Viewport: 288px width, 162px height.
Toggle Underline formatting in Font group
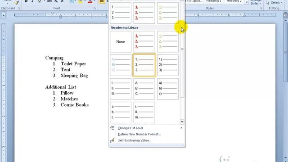[x=39, y=1]
